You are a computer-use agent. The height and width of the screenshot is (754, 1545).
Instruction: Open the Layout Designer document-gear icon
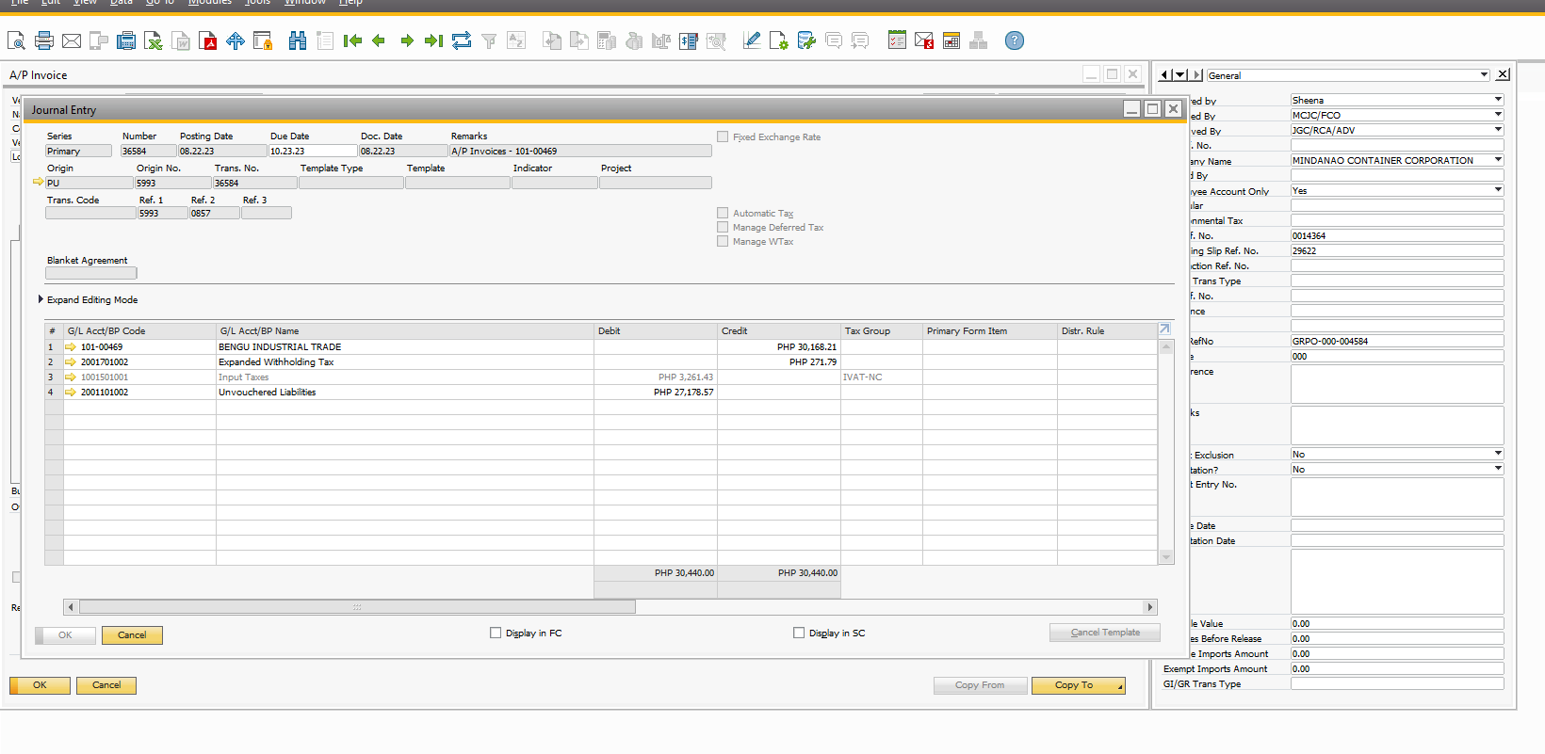coord(779,40)
